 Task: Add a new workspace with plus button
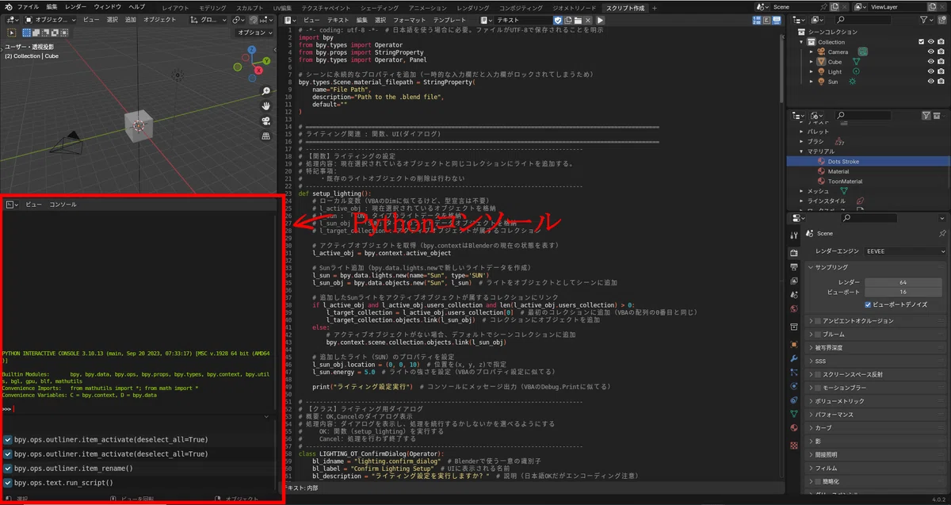tap(655, 7)
